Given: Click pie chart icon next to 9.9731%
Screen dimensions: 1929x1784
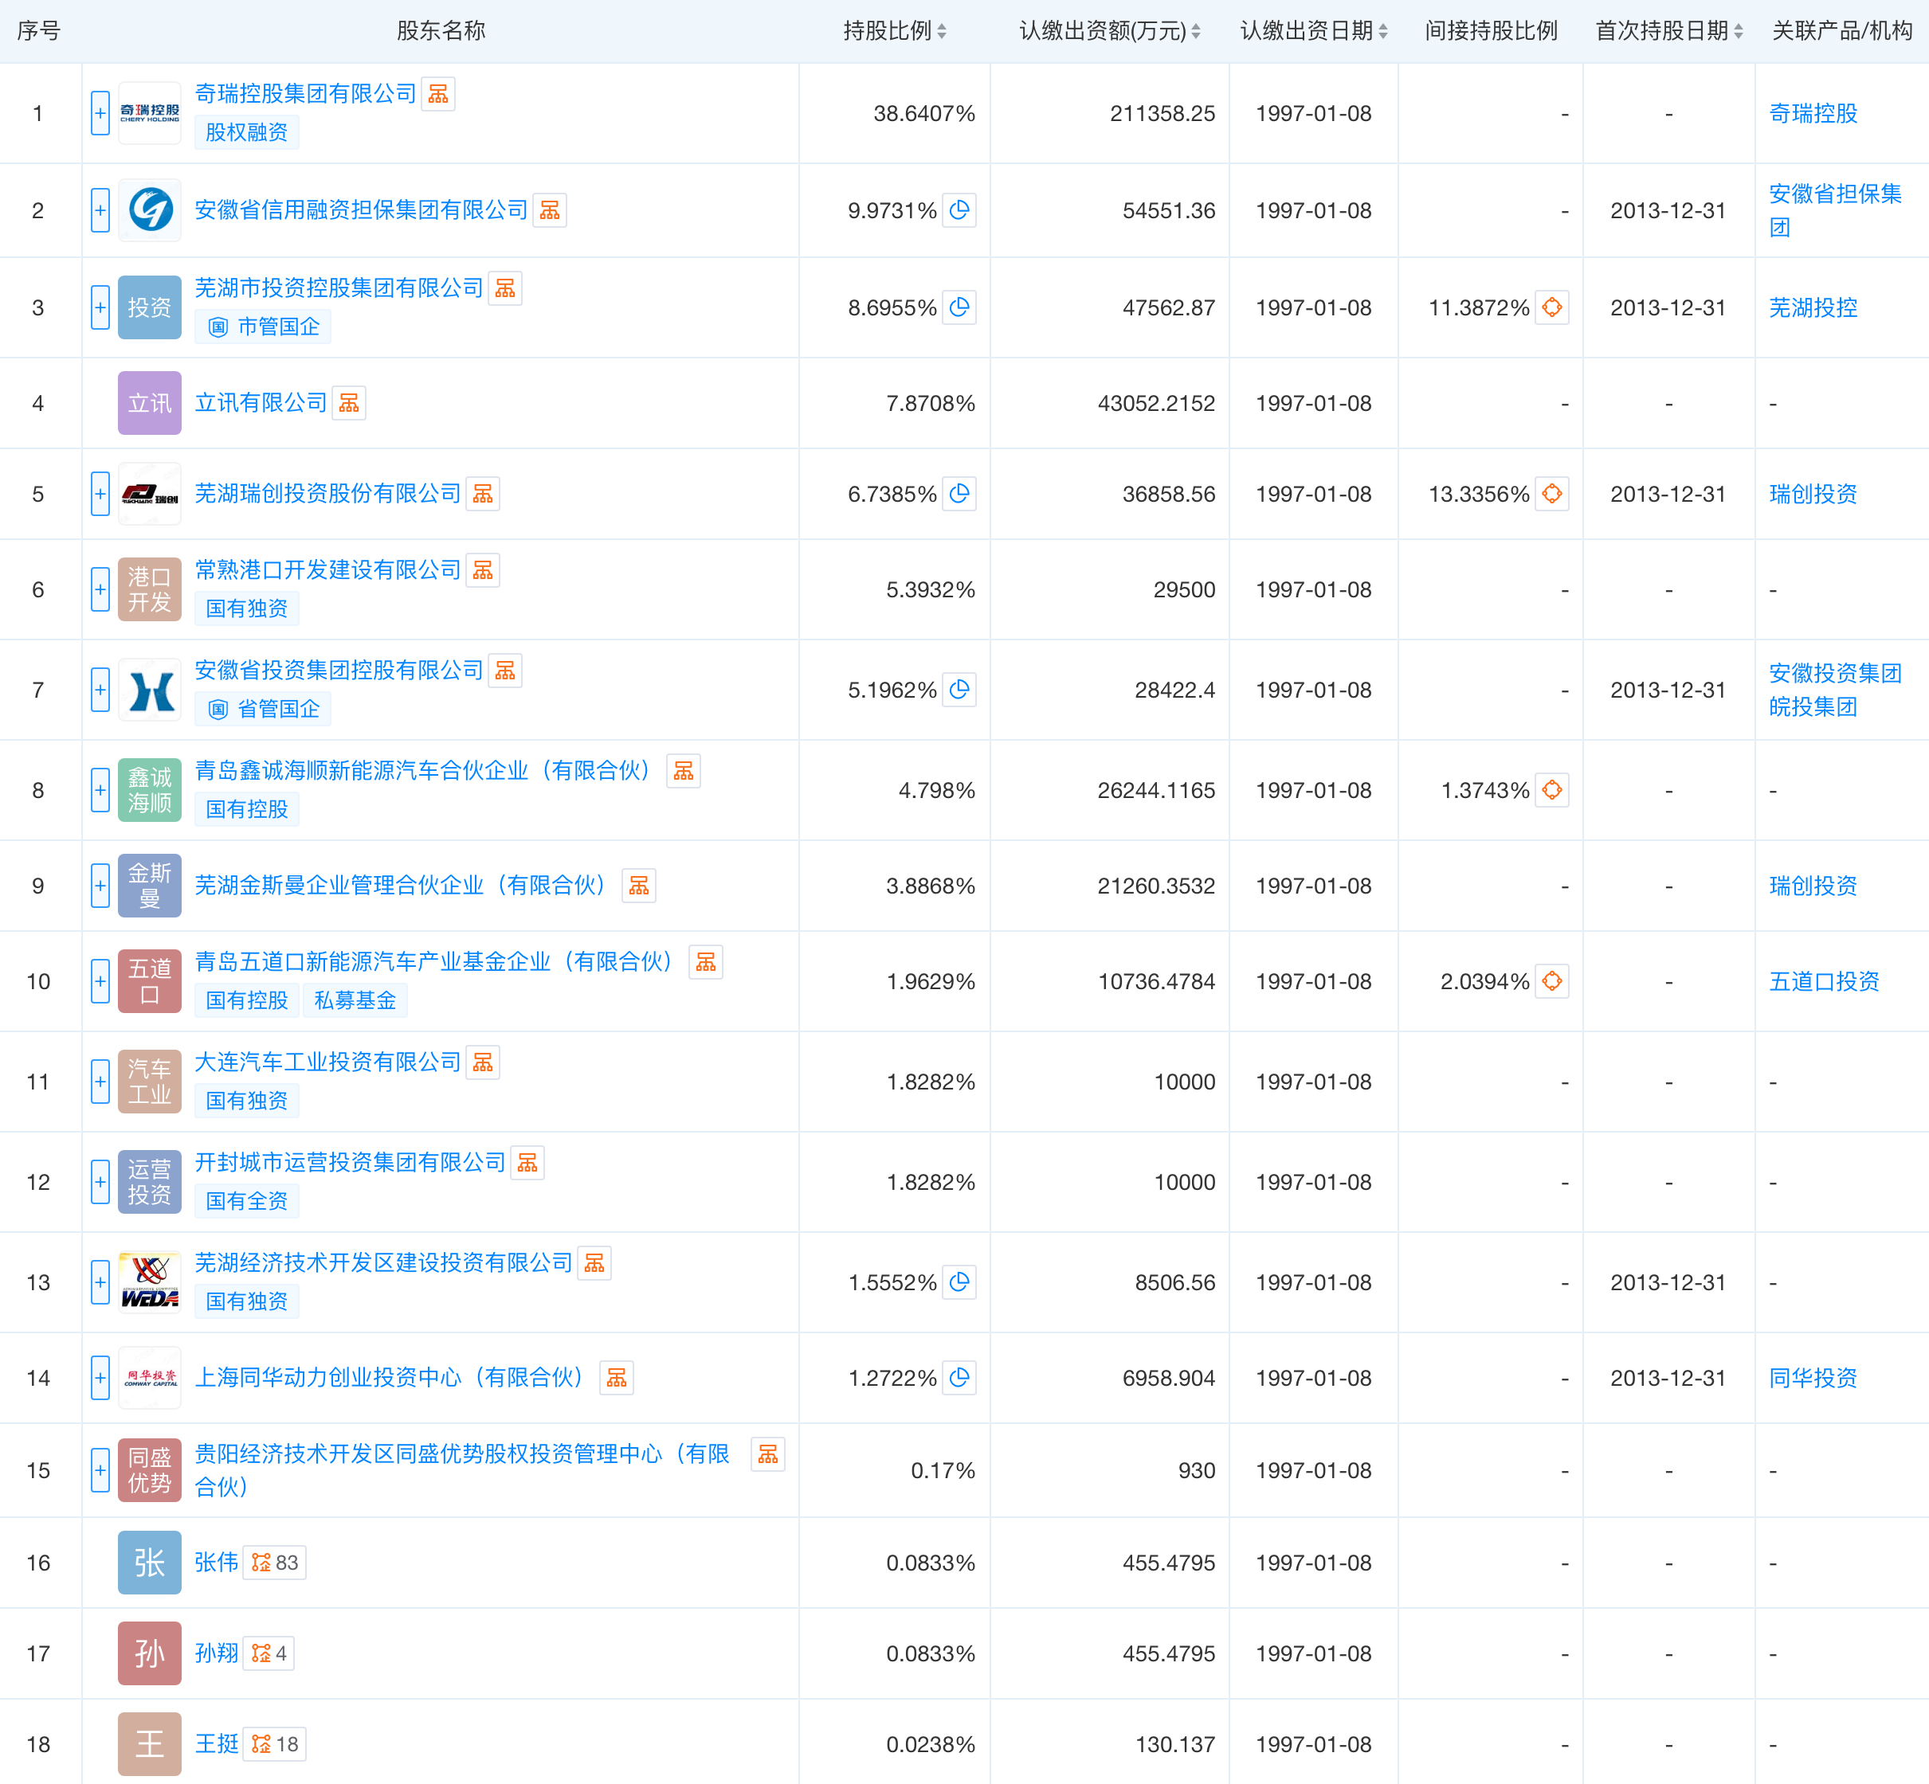Looking at the screenshot, I should click(x=959, y=210).
